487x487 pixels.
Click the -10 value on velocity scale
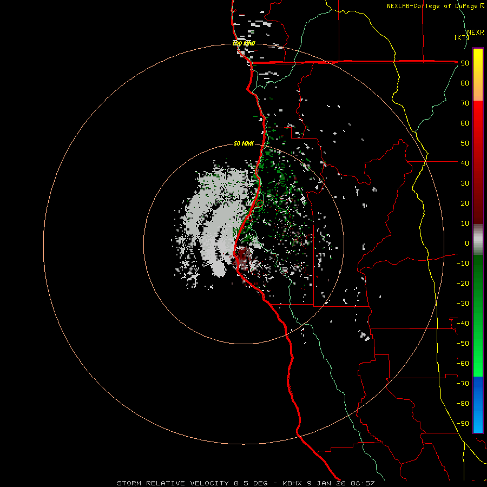(x=463, y=264)
